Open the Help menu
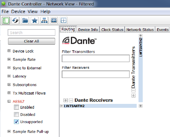This screenshot has height=137, width=170. [45, 12]
